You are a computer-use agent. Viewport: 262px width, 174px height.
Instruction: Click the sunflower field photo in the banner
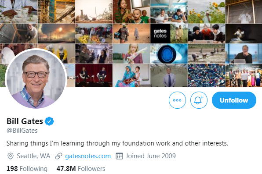tap(206, 12)
